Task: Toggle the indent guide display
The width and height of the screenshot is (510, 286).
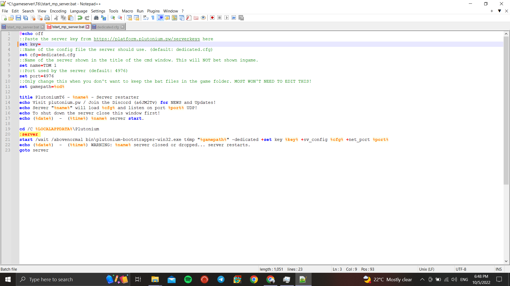Action: 160,18
